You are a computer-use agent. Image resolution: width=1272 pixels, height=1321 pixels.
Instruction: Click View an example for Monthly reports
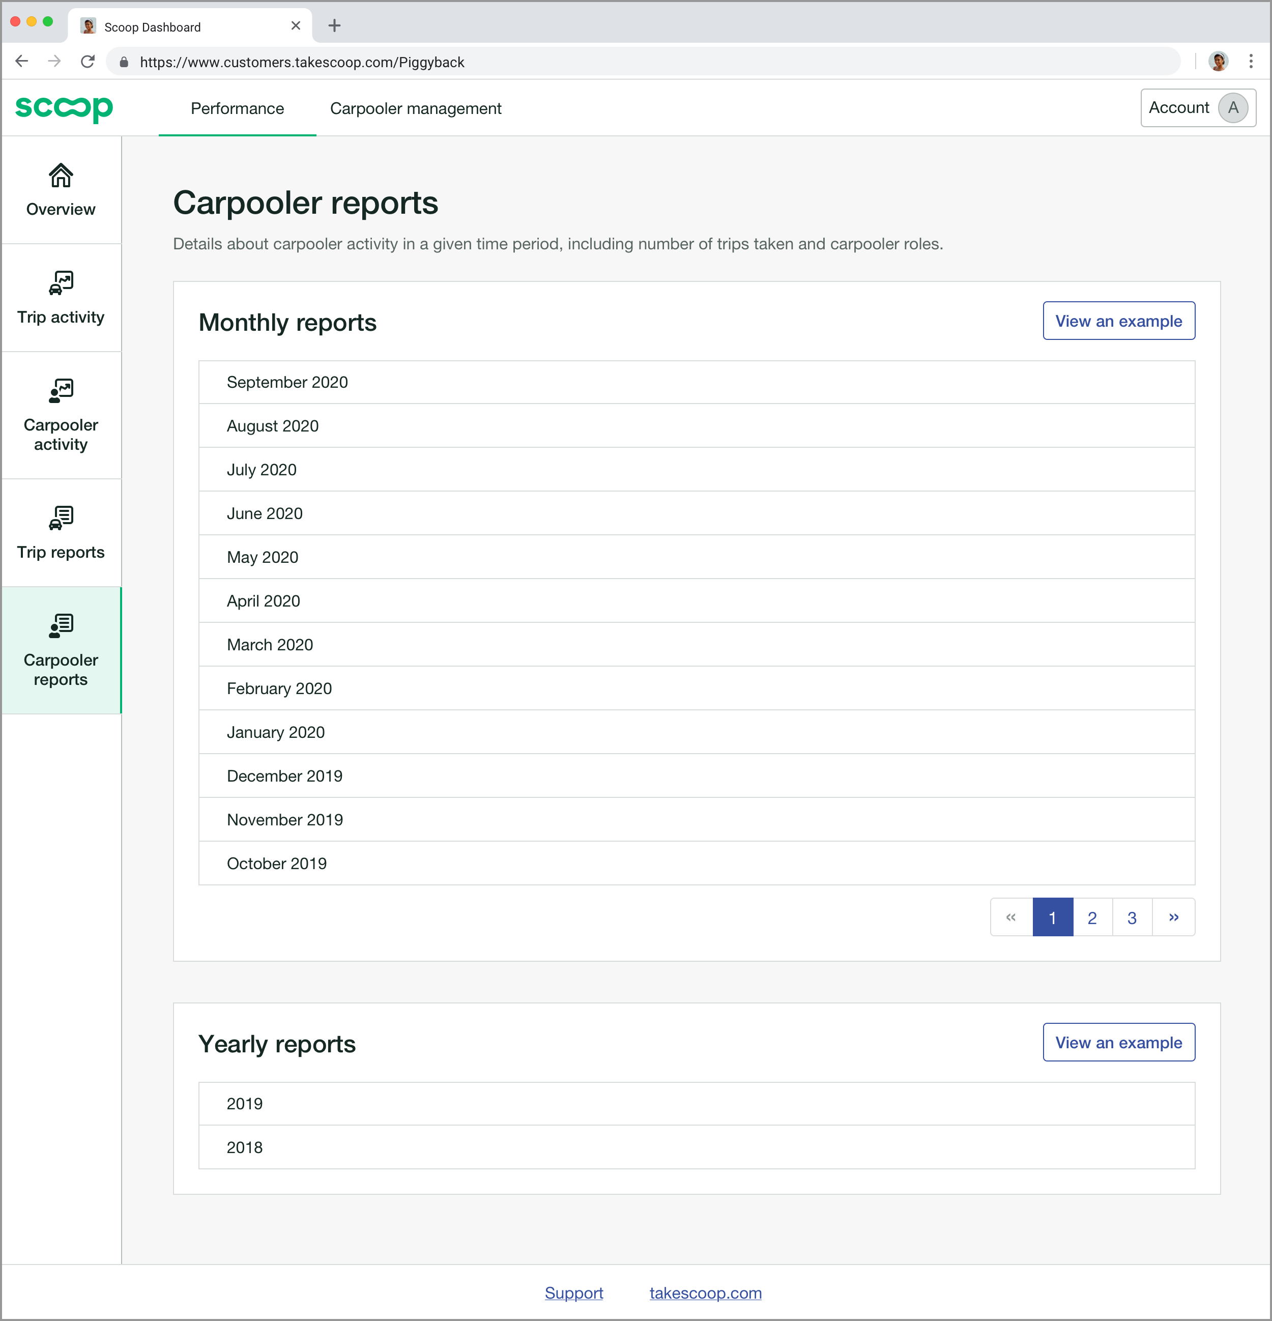[x=1118, y=321]
